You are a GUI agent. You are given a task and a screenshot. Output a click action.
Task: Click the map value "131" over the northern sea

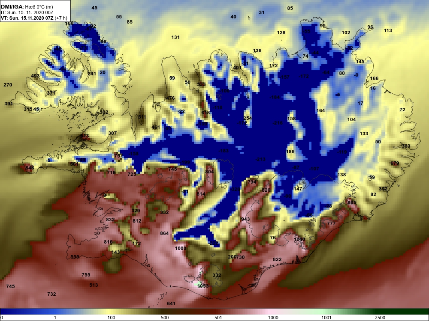click(x=175, y=37)
